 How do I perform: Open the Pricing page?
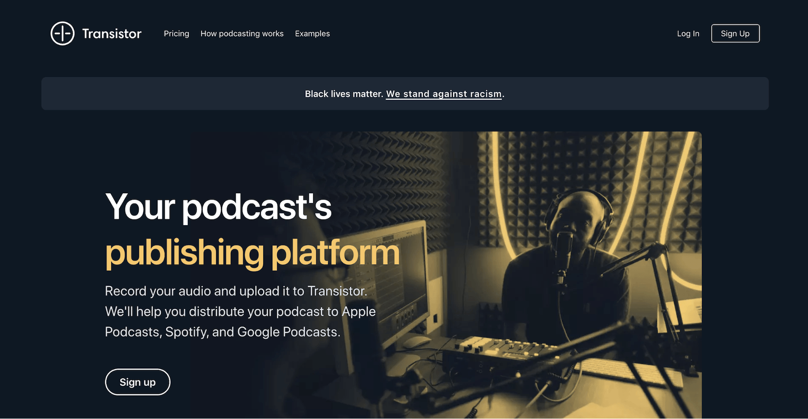(176, 34)
